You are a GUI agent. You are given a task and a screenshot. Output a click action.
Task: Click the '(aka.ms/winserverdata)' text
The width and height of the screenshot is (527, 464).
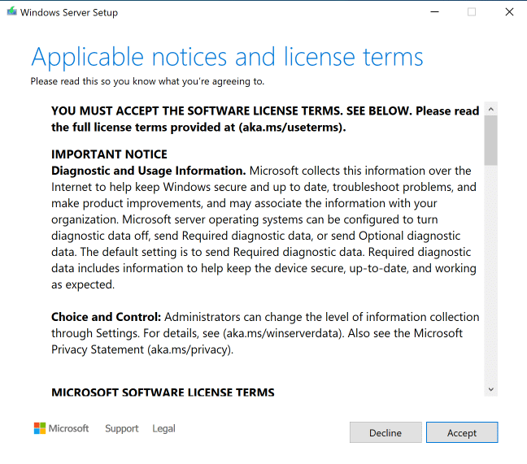(x=282, y=333)
